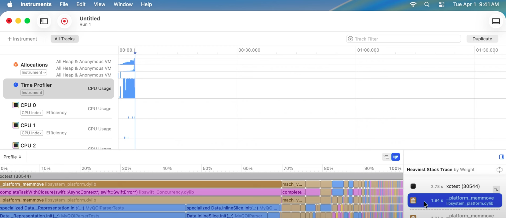Click the red Record button
The width and height of the screenshot is (506, 218).
pos(64,21)
